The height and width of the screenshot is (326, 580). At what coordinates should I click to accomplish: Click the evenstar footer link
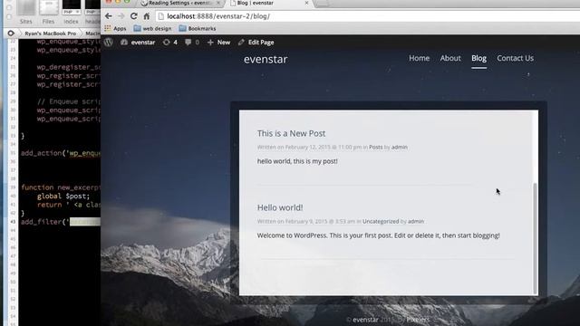365,320
